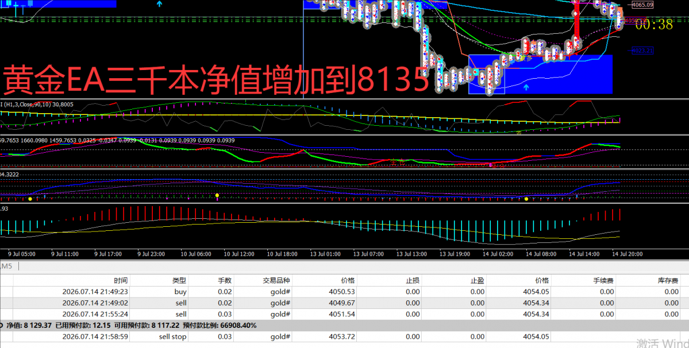The image size is (689, 348).
Task: Sort orders by the 类型 column header
Action: (179, 280)
